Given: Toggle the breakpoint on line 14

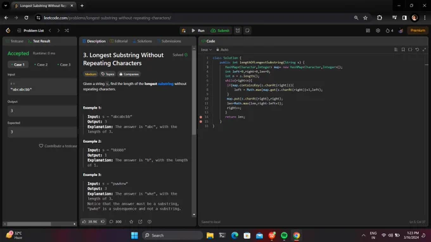Looking at the screenshot, I should pyautogui.click(x=201, y=117).
